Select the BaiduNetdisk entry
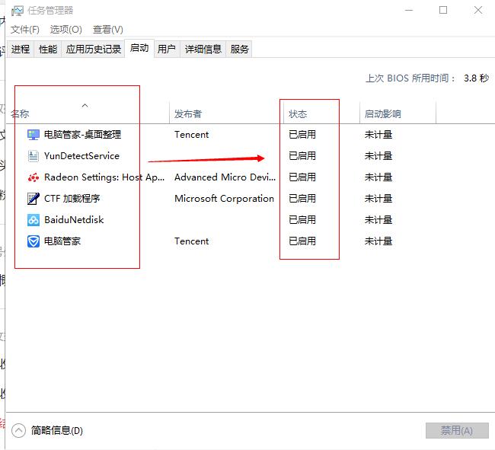Image resolution: width=495 pixels, height=450 pixels. 74,220
